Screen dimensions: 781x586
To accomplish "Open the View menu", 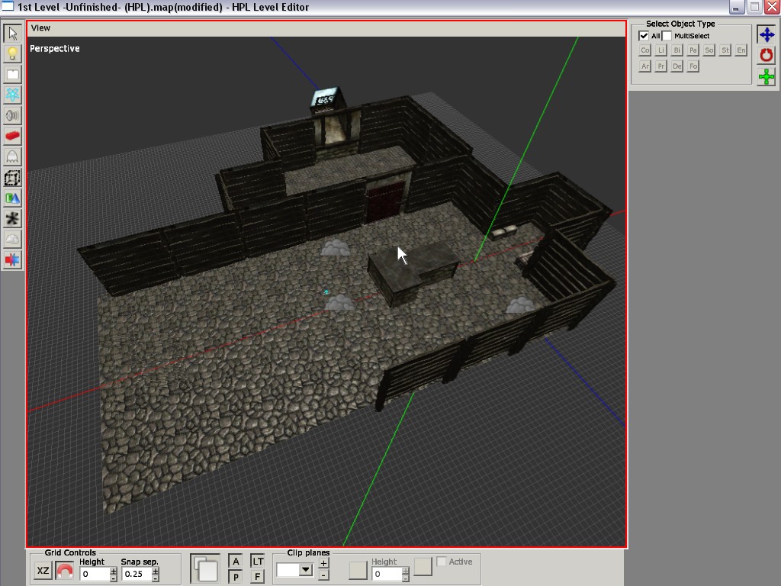I will [40, 28].
